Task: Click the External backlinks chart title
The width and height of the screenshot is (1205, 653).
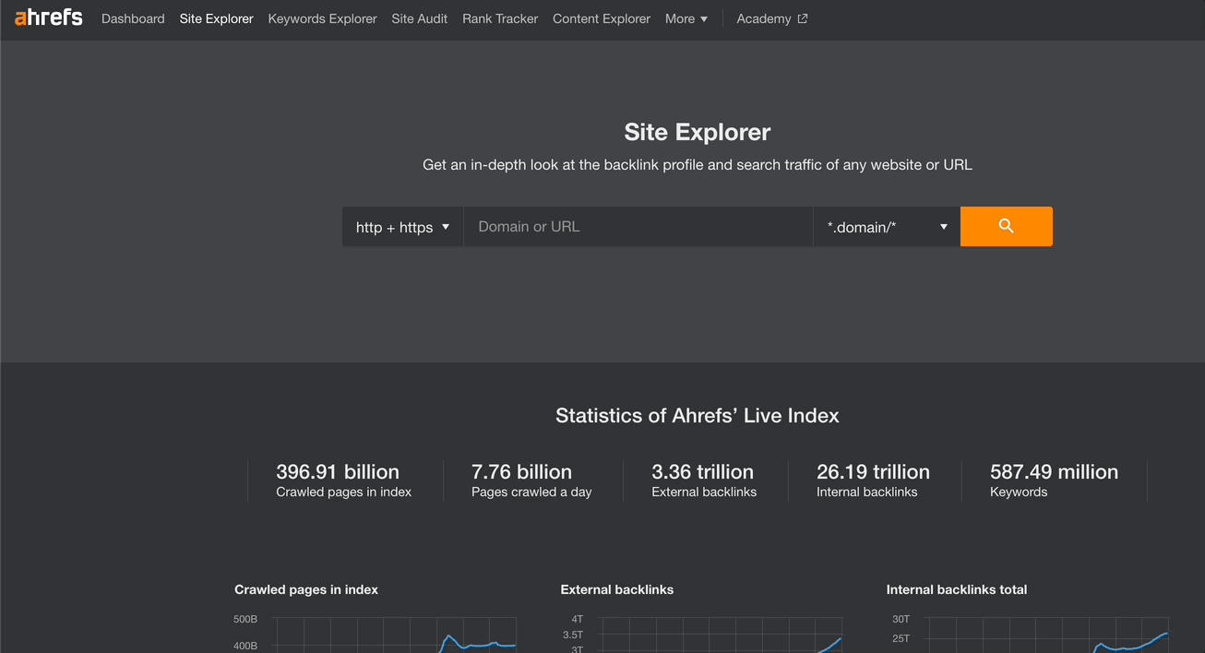Action: pyautogui.click(x=617, y=589)
